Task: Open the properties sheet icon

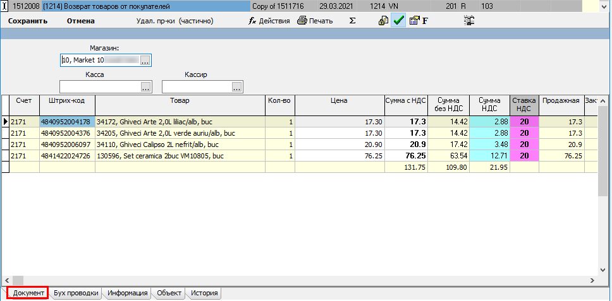Action: tap(414, 21)
